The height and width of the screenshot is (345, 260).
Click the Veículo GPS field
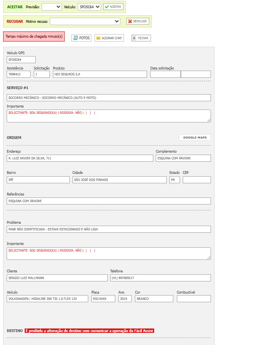21,60
